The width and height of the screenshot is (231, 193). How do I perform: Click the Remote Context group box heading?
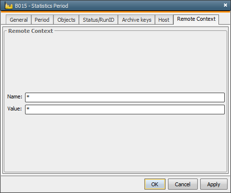click(30, 31)
